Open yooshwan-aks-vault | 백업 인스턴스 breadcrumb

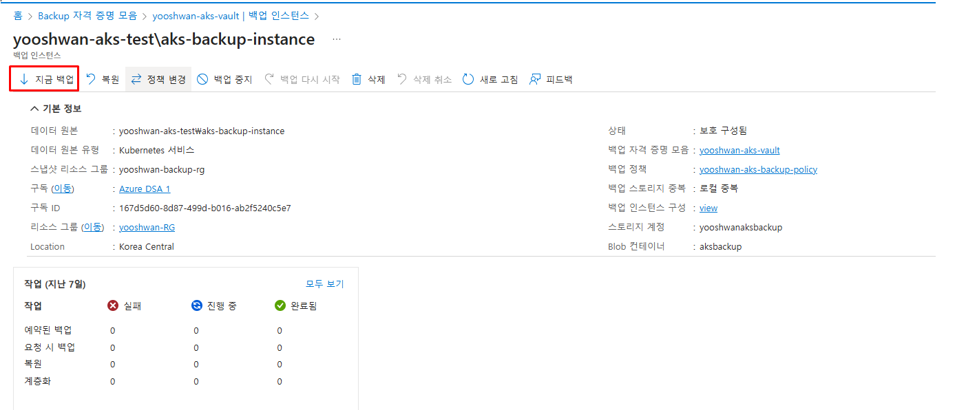coord(231,15)
